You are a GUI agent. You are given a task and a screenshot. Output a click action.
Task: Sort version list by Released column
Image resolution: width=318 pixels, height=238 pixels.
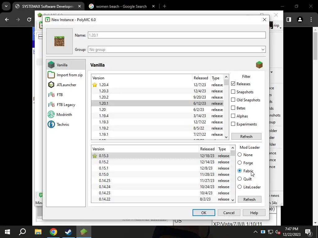click(201, 78)
